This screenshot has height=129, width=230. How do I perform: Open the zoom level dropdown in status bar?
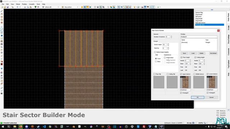pyautogui.click(x=205, y=123)
